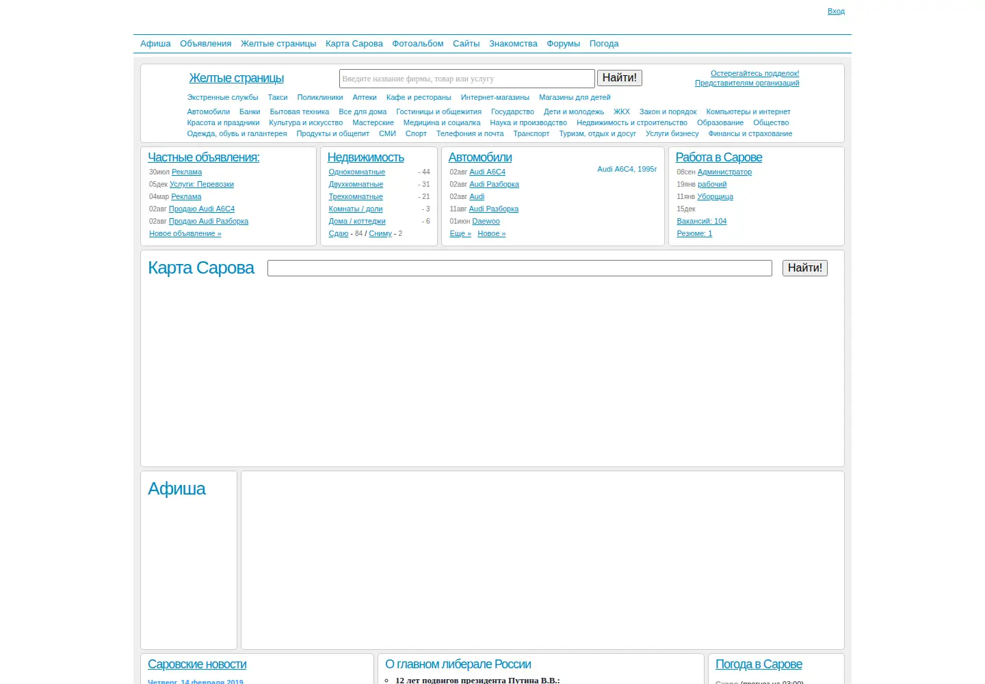Click Найти! button in Карта Сарова section
The image size is (985, 684).
point(805,268)
